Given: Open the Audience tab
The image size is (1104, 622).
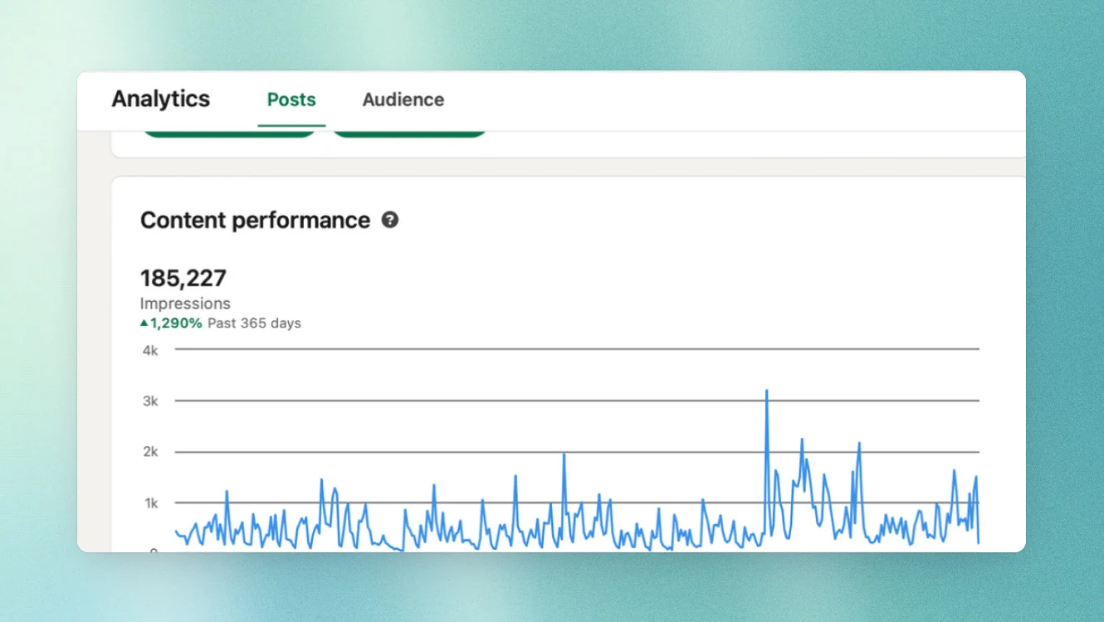Looking at the screenshot, I should pyautogui.click(x=403, y=100).
